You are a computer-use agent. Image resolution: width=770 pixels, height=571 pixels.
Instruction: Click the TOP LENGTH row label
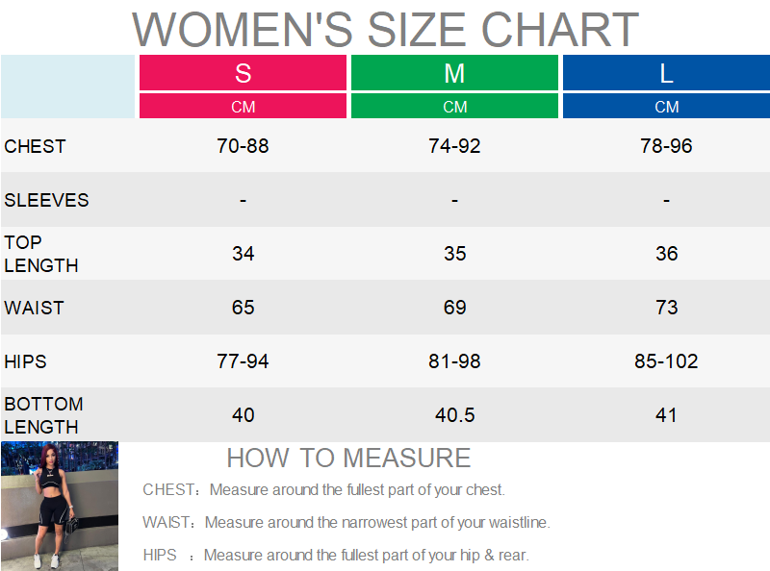40,254
